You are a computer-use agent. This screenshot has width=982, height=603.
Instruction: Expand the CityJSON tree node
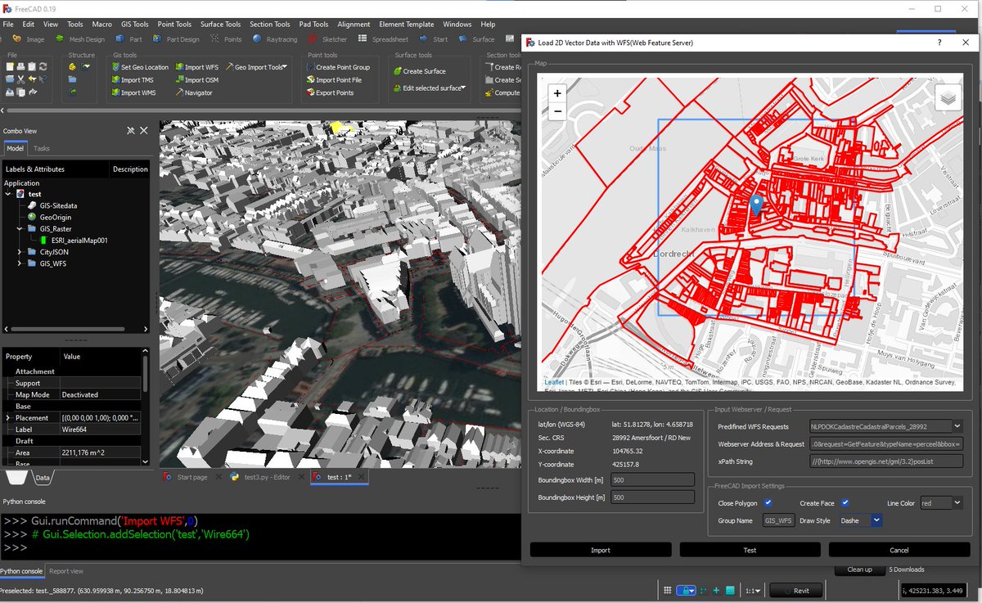point(20,253)
